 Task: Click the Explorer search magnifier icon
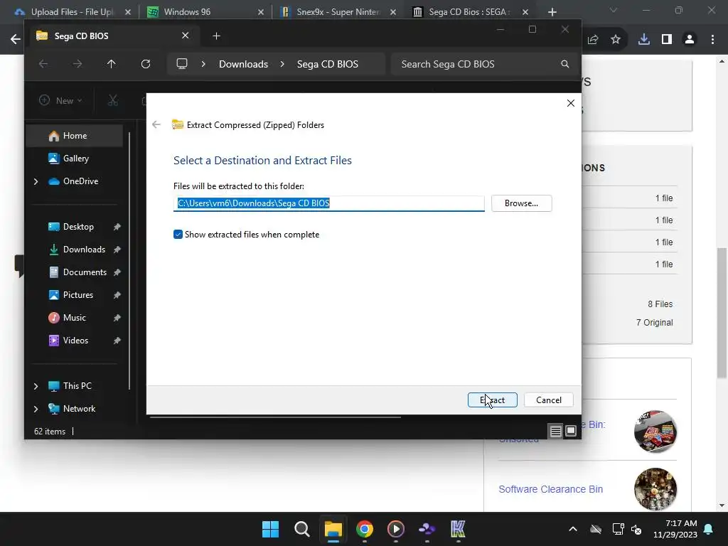pyautogui.click(x=564, y=64)
